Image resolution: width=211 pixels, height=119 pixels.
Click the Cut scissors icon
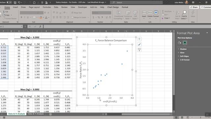click(x=4, y=12)
